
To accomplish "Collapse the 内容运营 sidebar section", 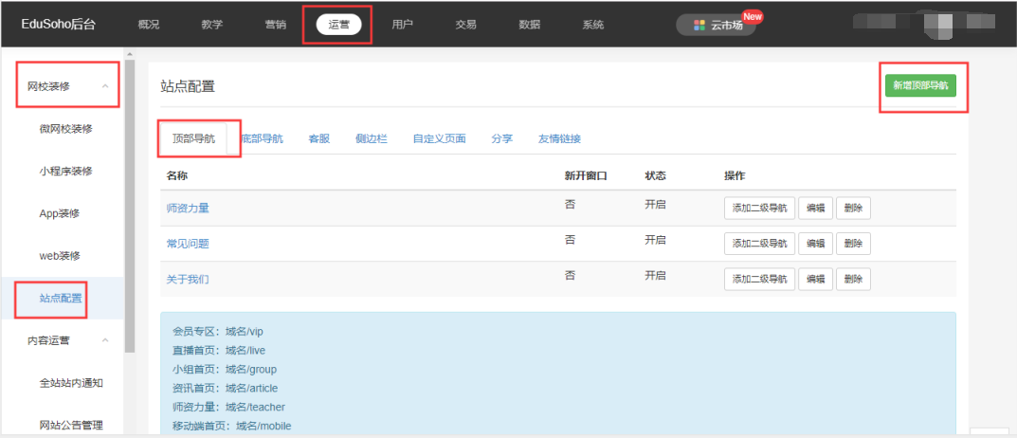I will [x=105, y=340].
